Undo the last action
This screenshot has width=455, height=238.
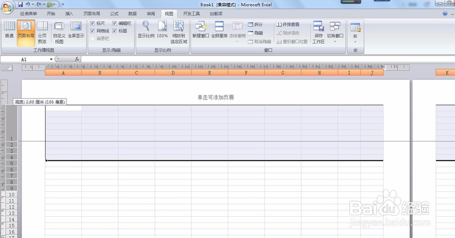[28, 5]
